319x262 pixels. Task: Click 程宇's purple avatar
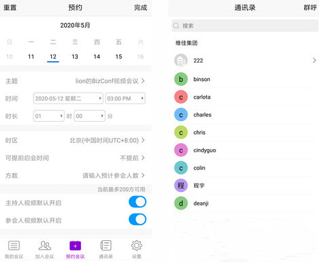coord(181,186)
